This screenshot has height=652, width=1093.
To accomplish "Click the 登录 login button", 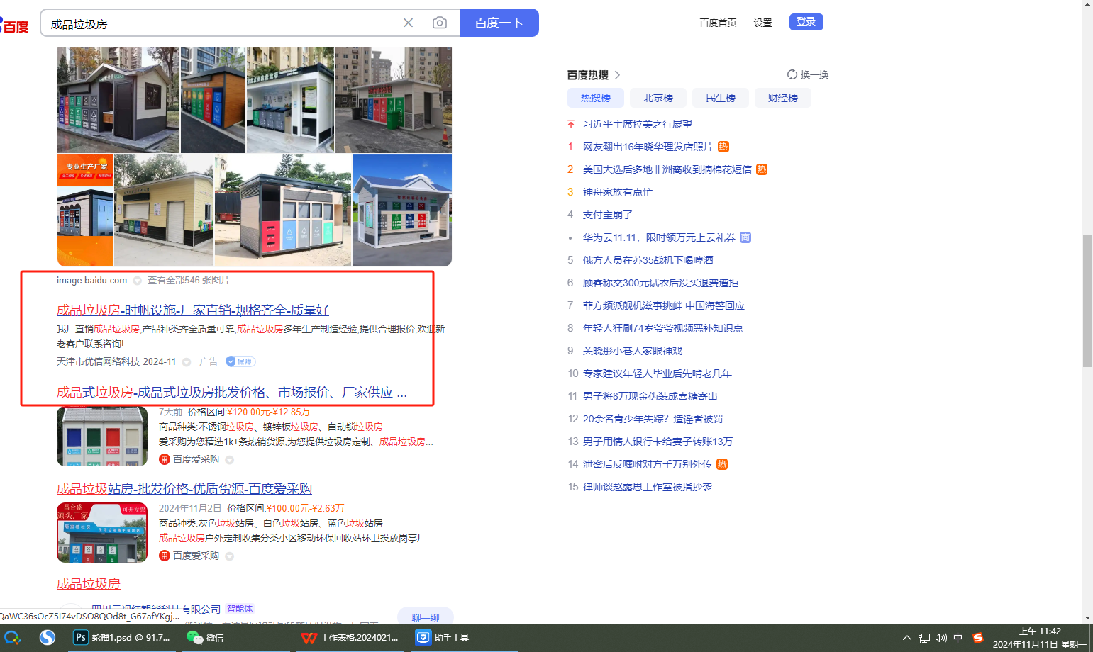I will point(806,22).
